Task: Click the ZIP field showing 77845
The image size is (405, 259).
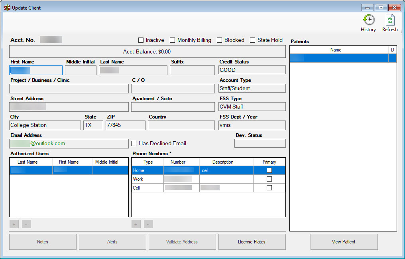Action: pyautogui.click(x=125, y=125)
